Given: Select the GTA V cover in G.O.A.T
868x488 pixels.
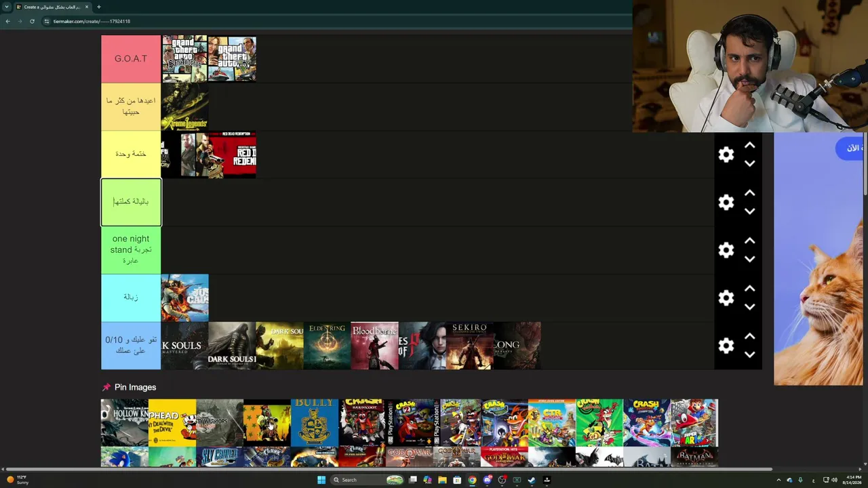Looking at the screenshot, I should (232, 59).
